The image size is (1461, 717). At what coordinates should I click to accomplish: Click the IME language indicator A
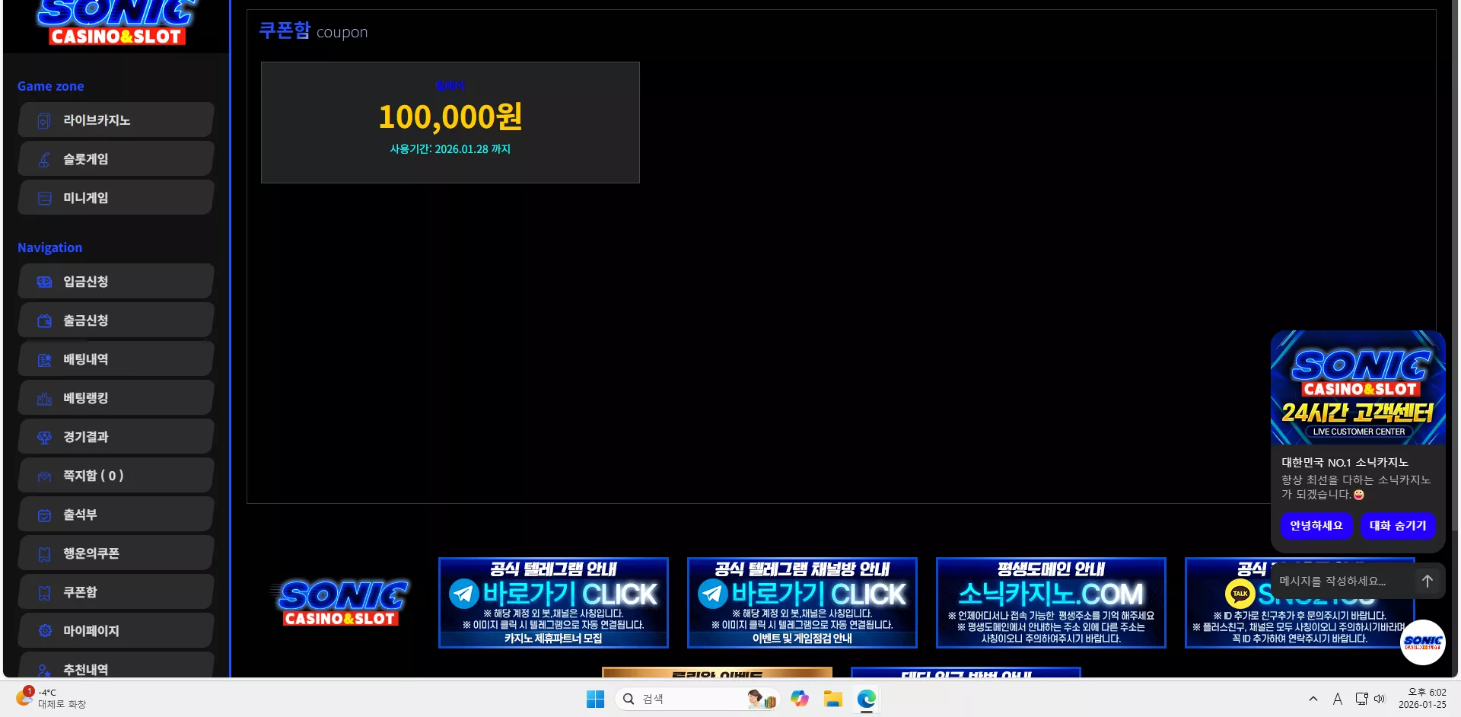(1337, 699)
